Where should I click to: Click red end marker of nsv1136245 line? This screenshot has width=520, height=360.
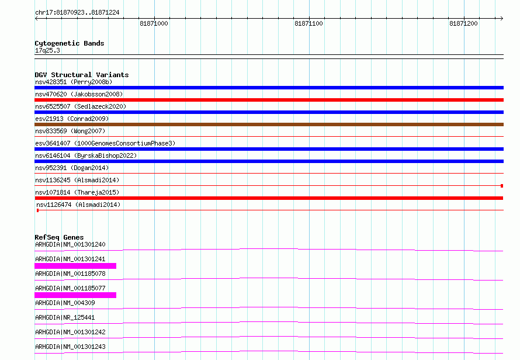pyautogui.click(x=502, y=186)
